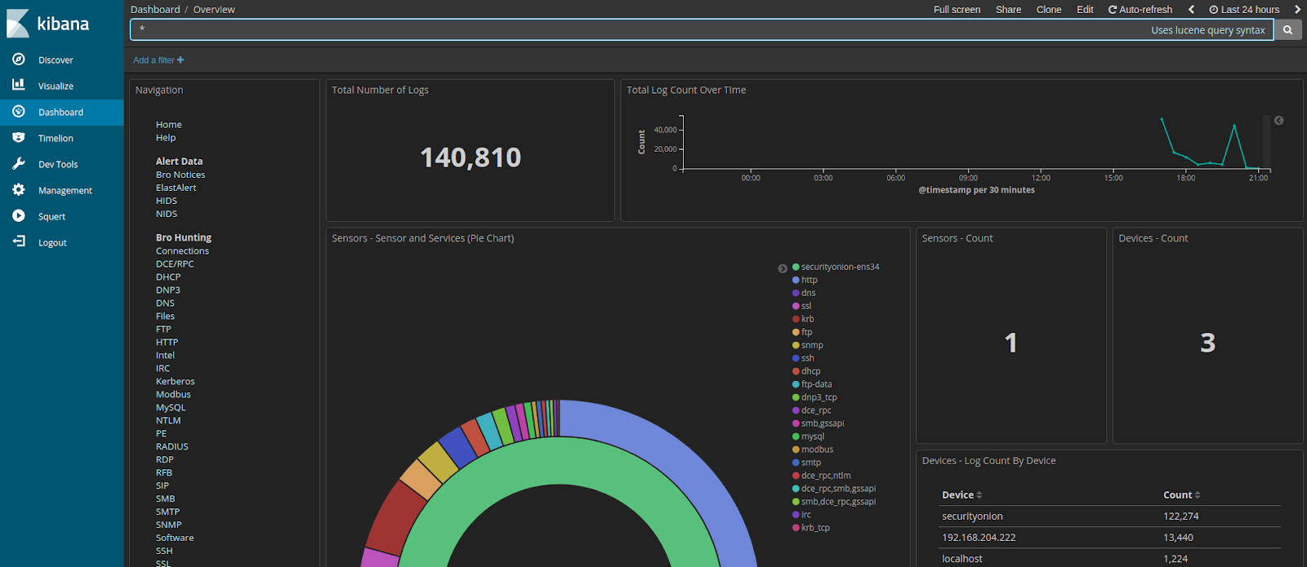Go to Home in Navigation panel
Screen dimensions: 1307x567
point(169,125)
